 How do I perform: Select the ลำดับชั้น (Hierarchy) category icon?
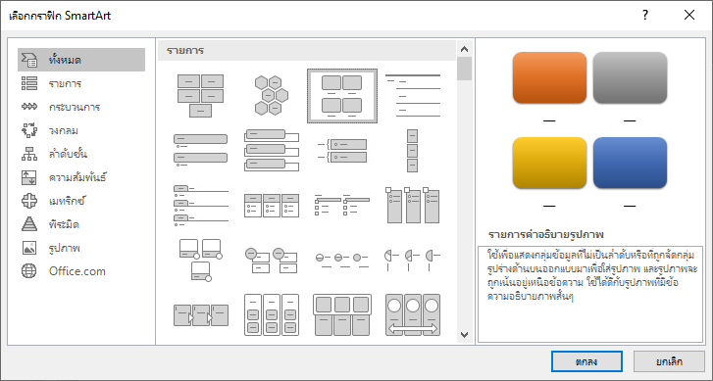point(29,155)
